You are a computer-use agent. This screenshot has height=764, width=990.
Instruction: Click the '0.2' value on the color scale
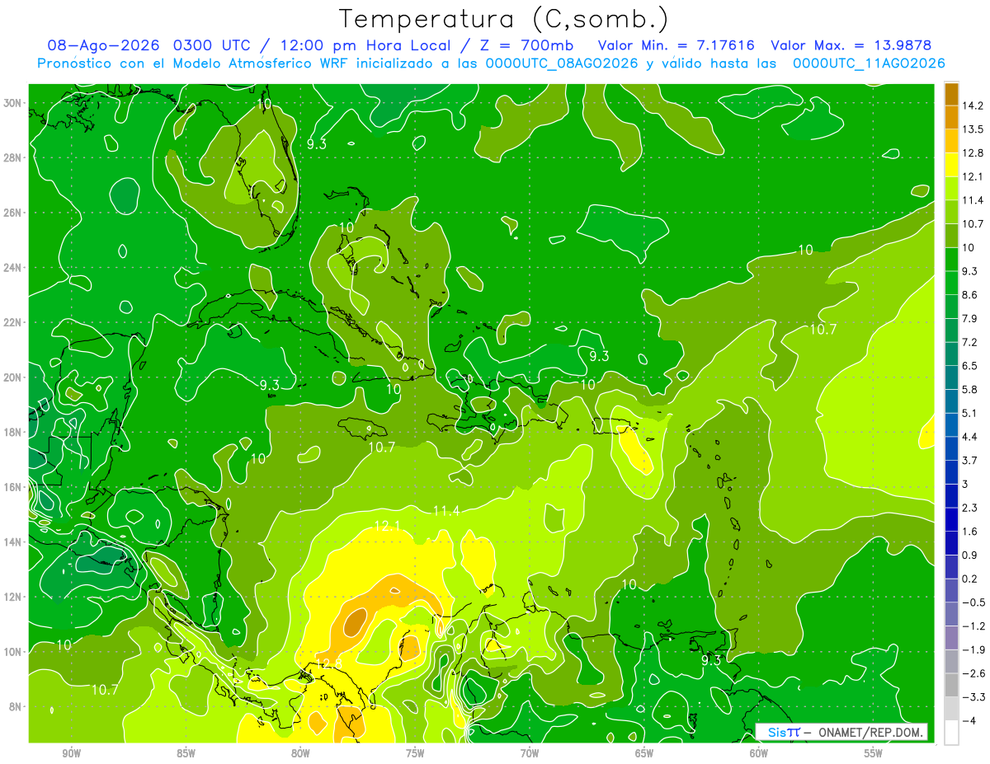pos(970,579)
